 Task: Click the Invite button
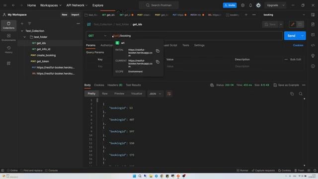pyautogui.click(x=230, y=5)
